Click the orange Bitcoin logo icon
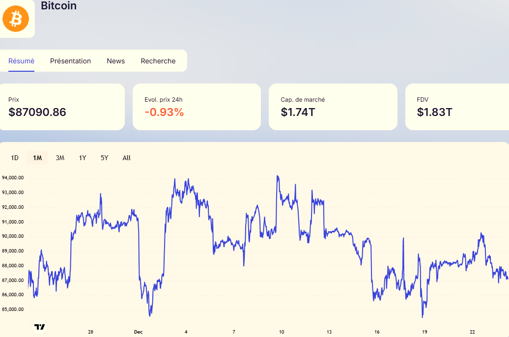This screenshot has height=337, width=509. [16, 19]
